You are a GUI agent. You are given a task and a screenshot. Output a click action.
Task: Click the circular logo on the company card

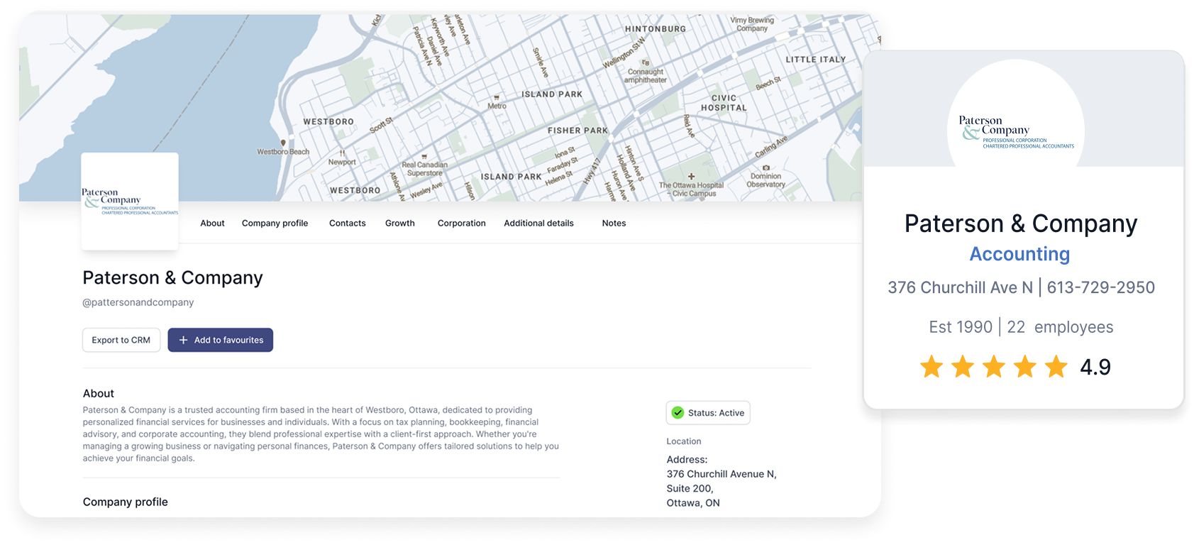[1016, 128]
